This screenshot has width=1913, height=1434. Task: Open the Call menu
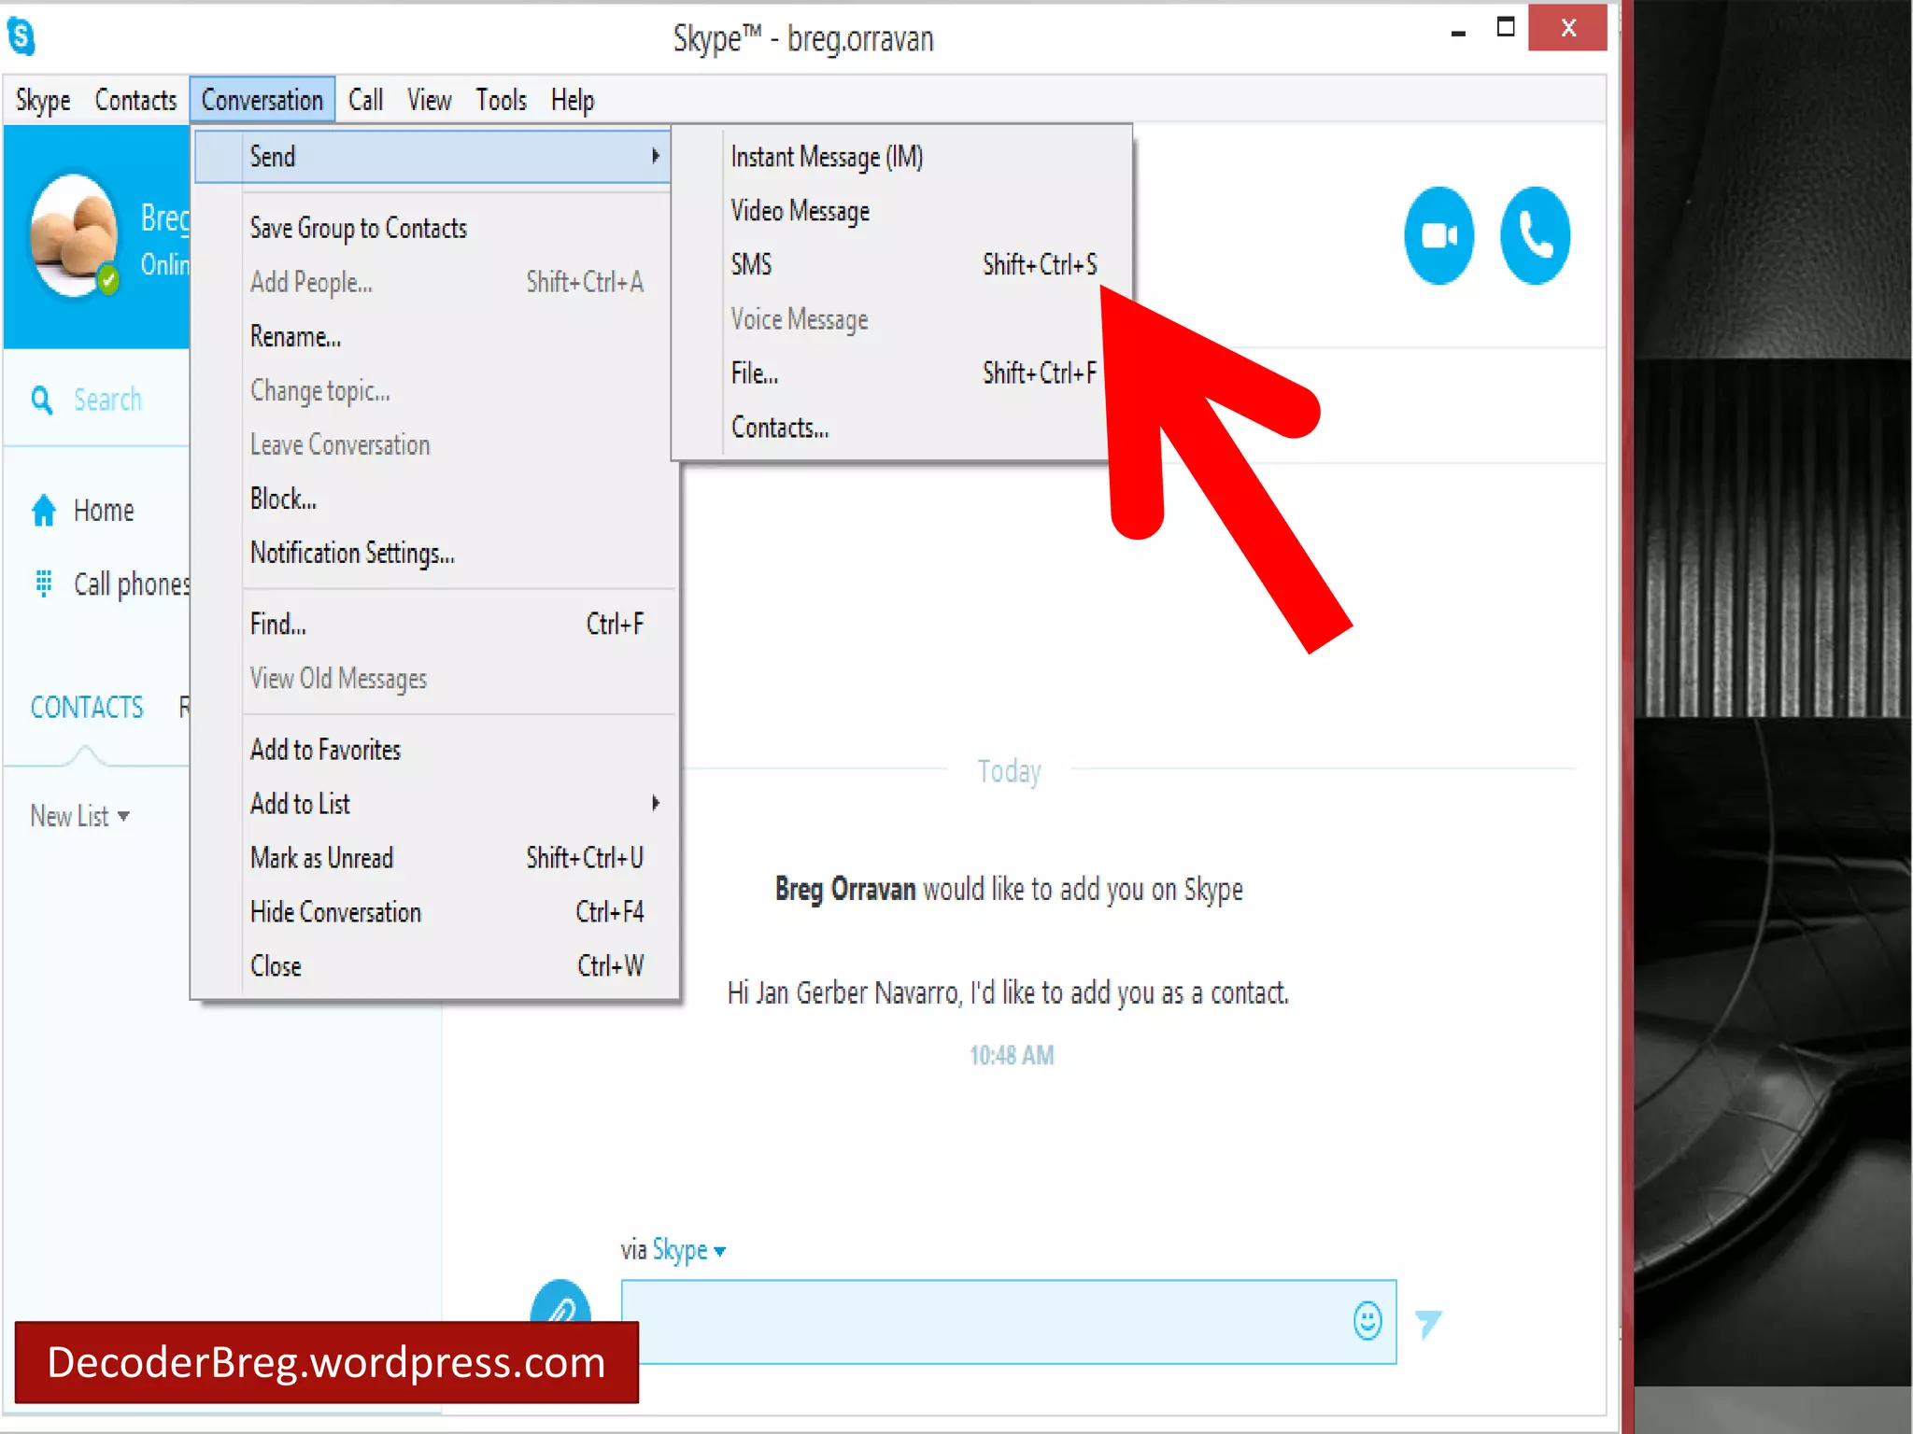coord(365,100)
